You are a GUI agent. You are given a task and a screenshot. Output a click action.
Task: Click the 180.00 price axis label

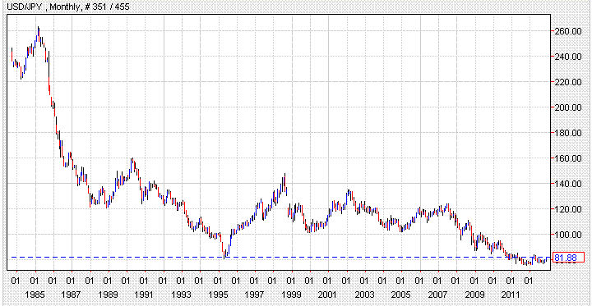(569, 133)
